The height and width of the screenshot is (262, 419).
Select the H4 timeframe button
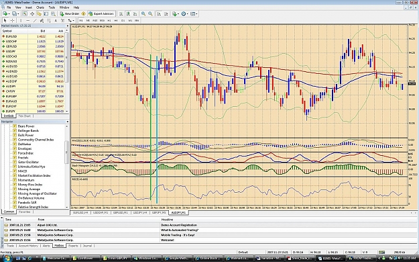point(116,20)
